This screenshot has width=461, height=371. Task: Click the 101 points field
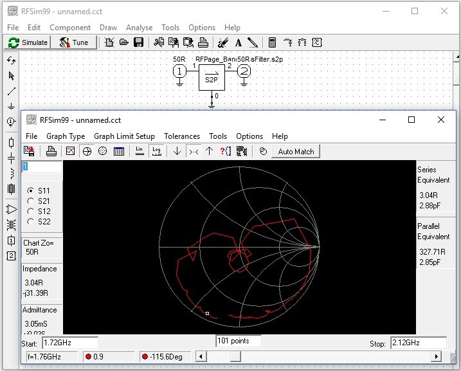coord(239,341)
